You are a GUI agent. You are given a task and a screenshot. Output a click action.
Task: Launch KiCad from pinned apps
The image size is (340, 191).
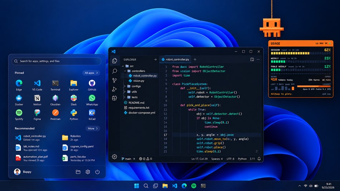pos(92,115)
